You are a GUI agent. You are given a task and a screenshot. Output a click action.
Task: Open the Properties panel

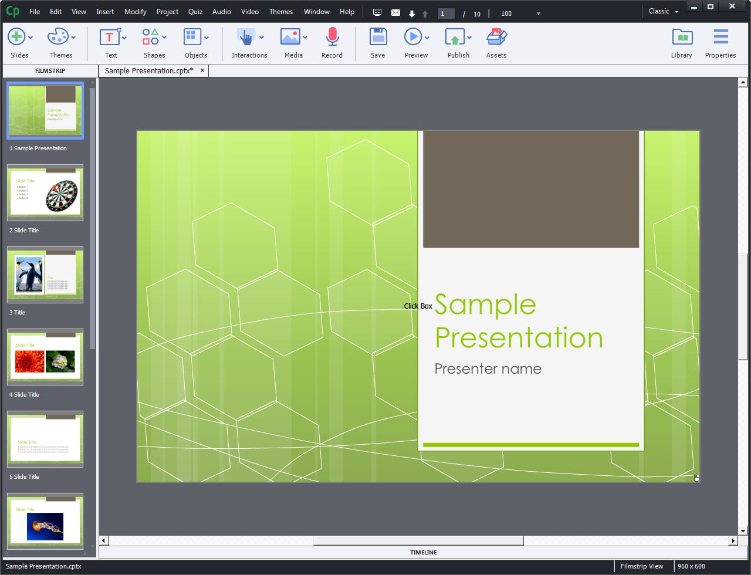coord(720,36)
